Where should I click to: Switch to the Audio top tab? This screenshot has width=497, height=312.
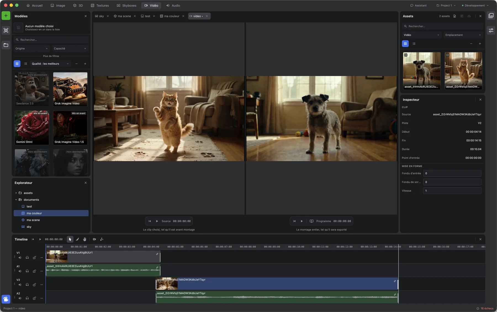(x=173, y=6)
